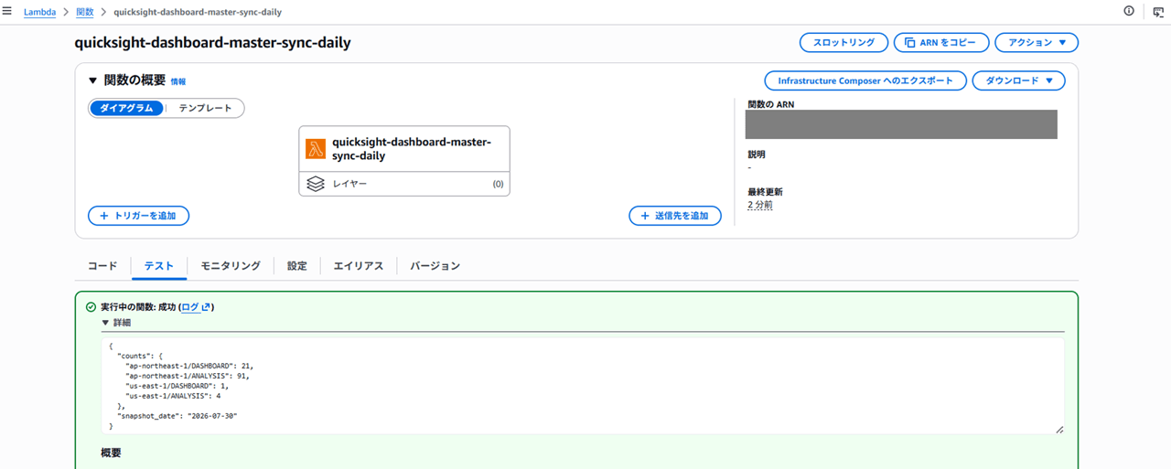Switch to テンプレート view toggle
The width and height of the screenshot is (1171, 469).
coord(205,108)
